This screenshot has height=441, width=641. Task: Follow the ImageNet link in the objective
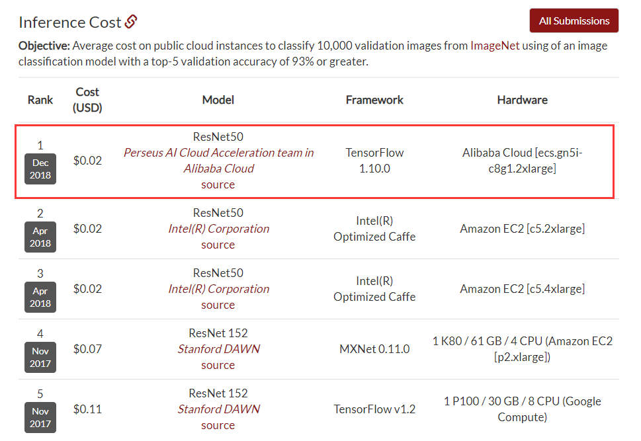(495, 46)
